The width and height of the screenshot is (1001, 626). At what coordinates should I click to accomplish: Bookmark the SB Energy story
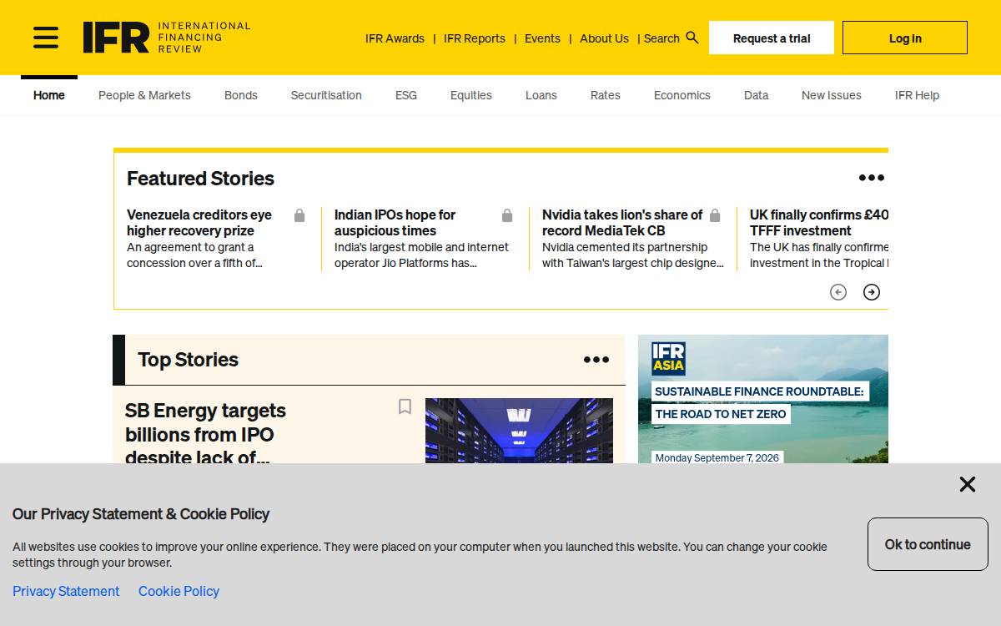click(405, 406)
